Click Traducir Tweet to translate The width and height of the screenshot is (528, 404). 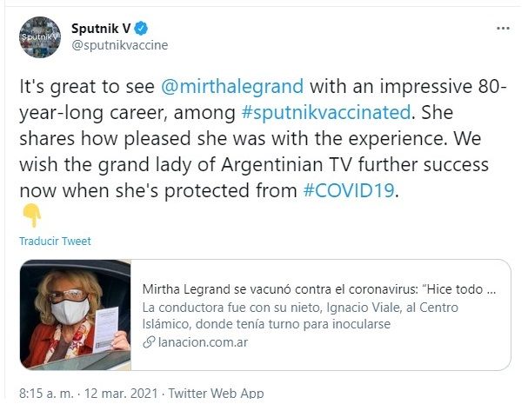tap(55, 242)
